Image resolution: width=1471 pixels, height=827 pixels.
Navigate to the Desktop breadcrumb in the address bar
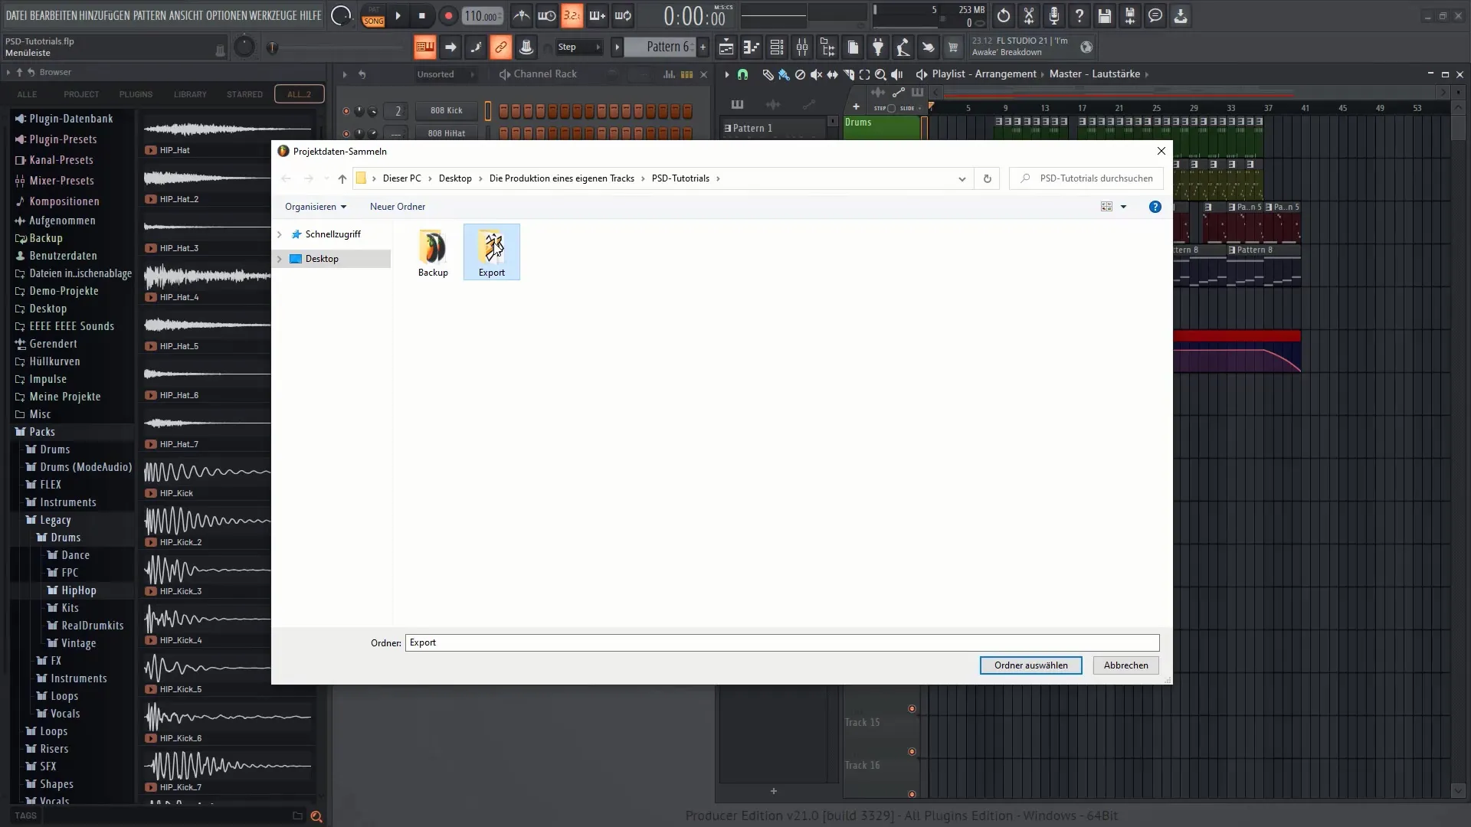pos(455,178)
